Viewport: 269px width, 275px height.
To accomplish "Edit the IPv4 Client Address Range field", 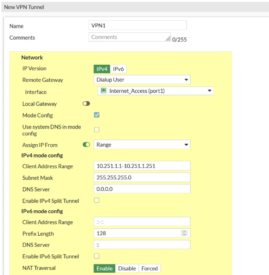I will point(142,166).
